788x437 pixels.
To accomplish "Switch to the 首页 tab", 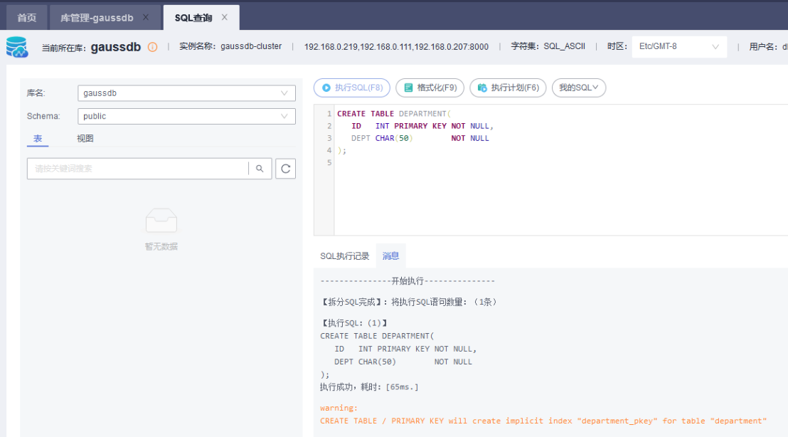I will [x=26, y=18].
